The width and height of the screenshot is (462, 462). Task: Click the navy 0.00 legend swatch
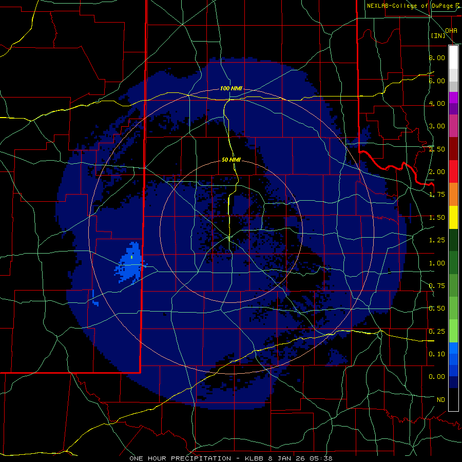[453, 382]
